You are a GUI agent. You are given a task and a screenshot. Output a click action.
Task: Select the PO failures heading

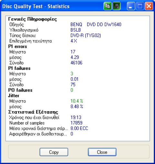[x=20, y=90]
